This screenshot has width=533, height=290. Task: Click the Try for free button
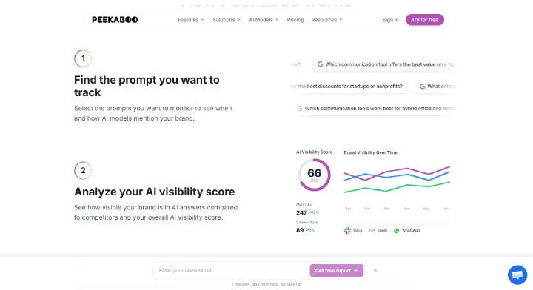425,20
